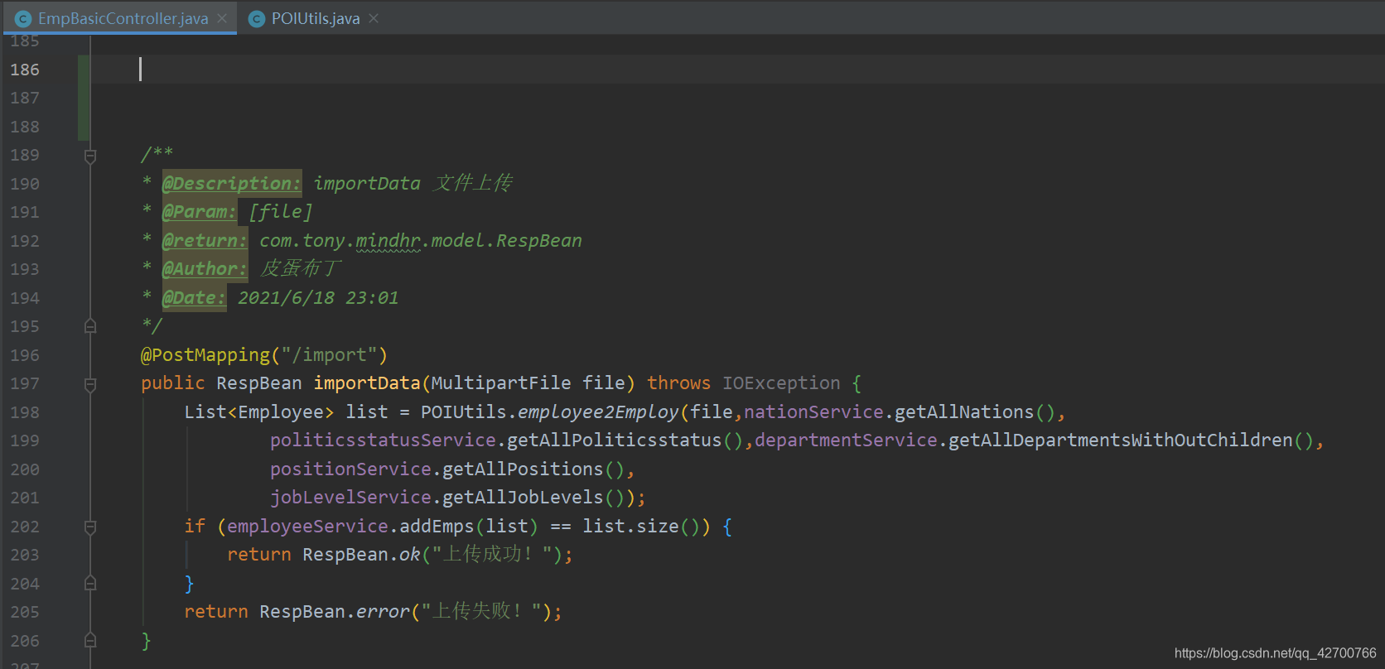The image size is (1385, 669).
Task: Fold if block end at line 204
Action: (90, 584)
